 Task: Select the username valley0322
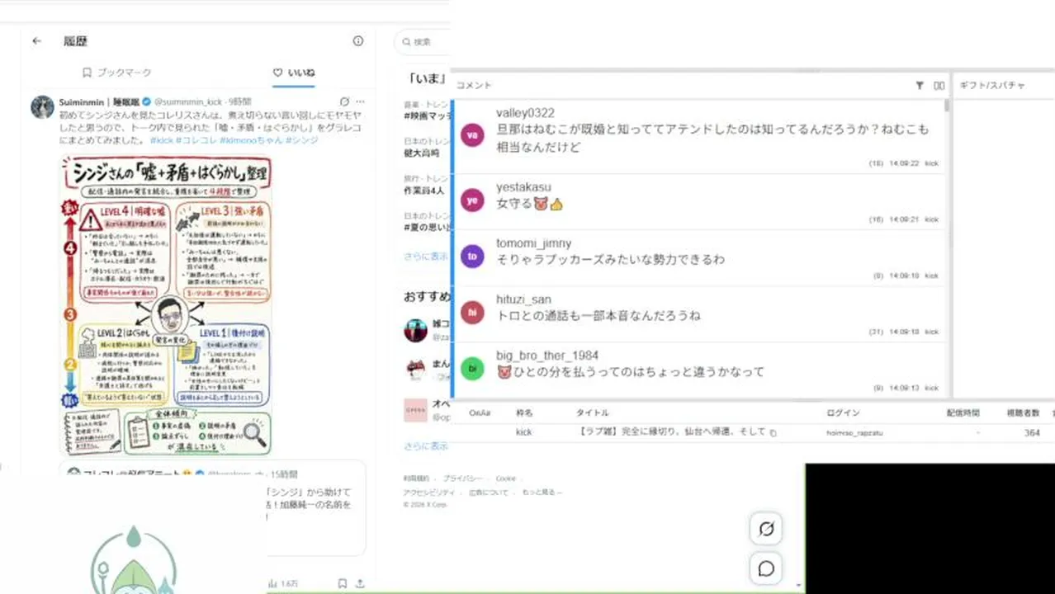point(525,112)
